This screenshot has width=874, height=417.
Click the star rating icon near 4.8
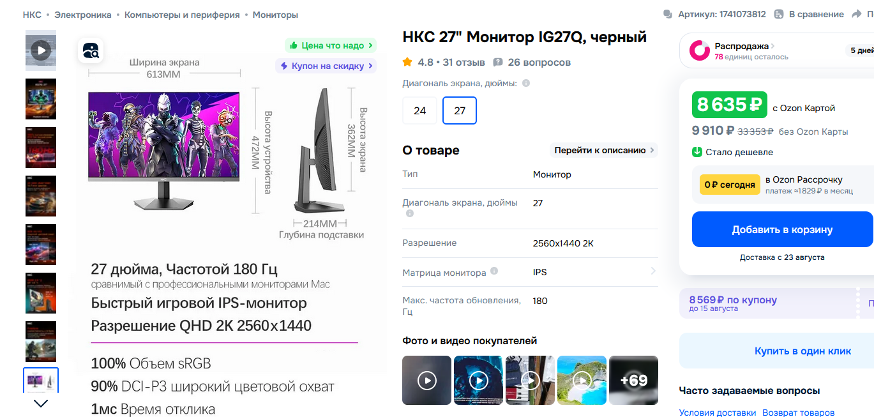point(407,62)
